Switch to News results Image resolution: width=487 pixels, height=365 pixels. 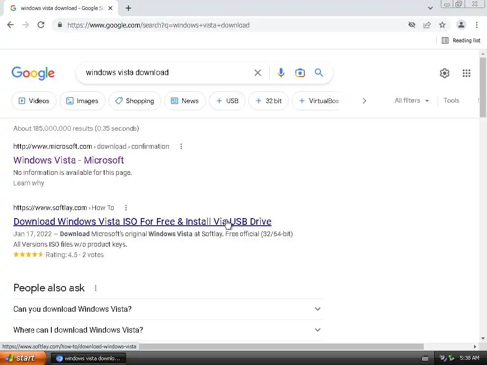point(185,101)
